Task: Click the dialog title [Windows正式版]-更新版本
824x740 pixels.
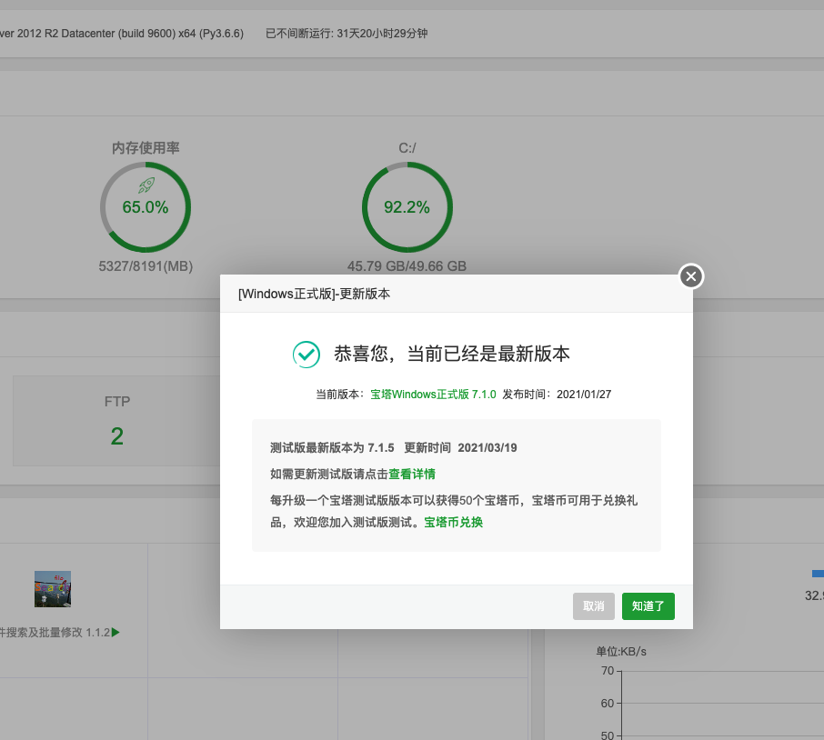Action: tap(315, 294)
